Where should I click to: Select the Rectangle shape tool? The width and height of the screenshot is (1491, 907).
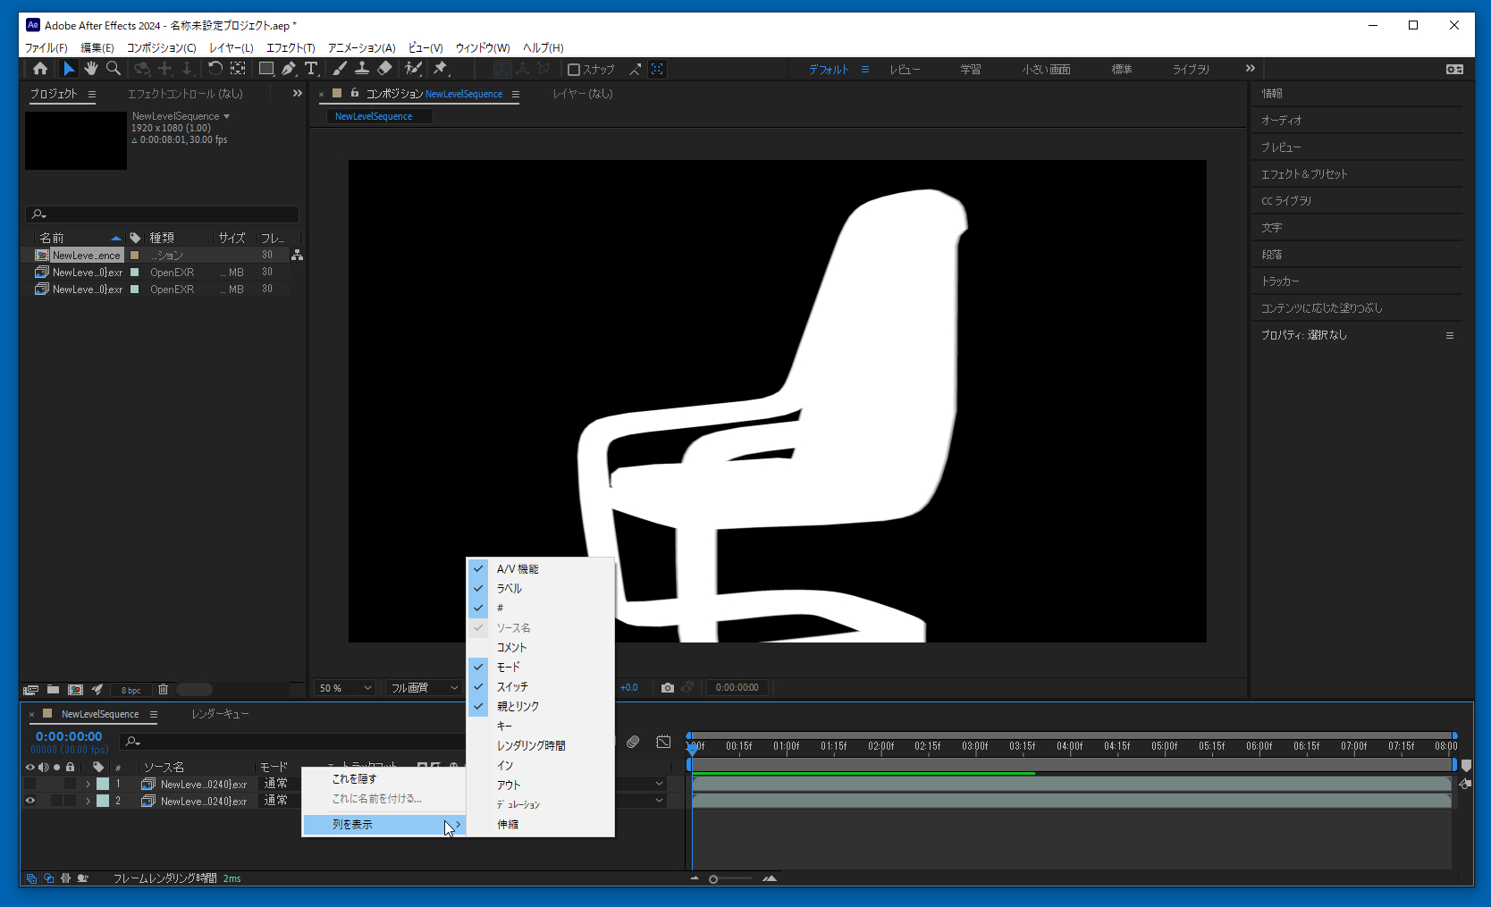coord(265,69)
